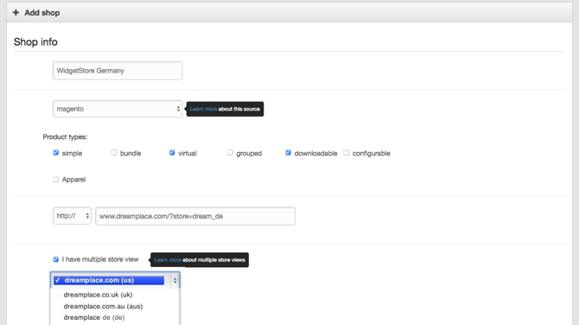The width and height of the screenshot is (579, 325).
Task: Click the Shop info heading
Action: (x=35, y=42)
